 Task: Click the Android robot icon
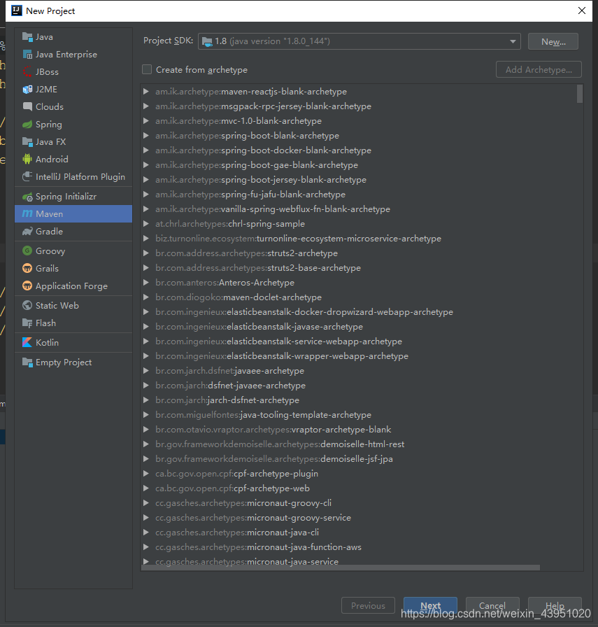click(27, 159)
